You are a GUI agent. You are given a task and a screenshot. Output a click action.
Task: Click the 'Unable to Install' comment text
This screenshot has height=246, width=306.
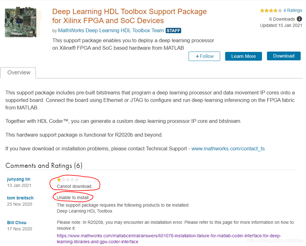coord(72,198)
